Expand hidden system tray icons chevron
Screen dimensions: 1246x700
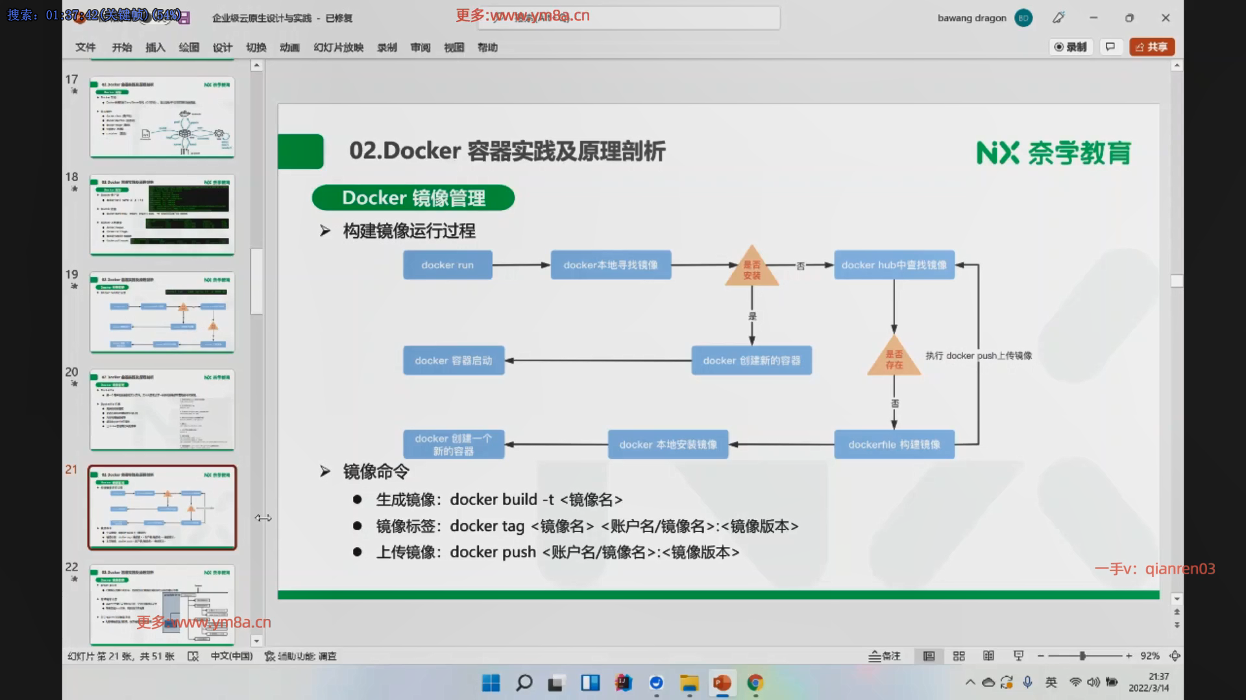[x=970, y=682]
